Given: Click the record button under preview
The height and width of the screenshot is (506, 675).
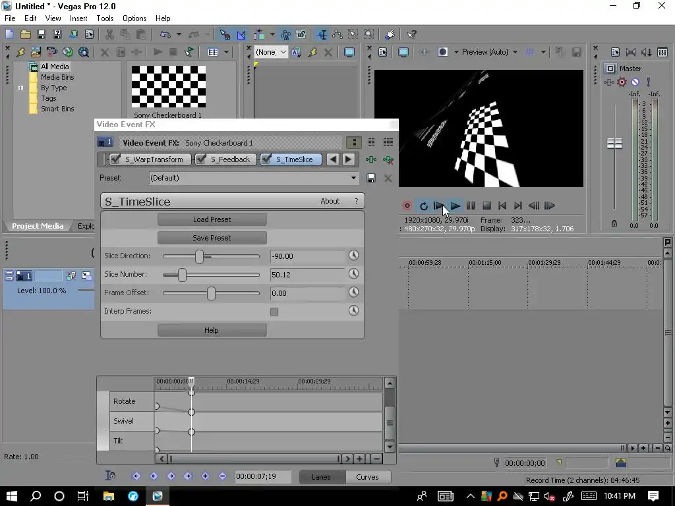Looking at the screenshot, I should click(407, 206).
